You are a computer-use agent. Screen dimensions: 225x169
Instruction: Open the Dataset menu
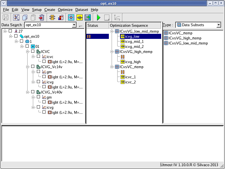(x=82, y=10)
